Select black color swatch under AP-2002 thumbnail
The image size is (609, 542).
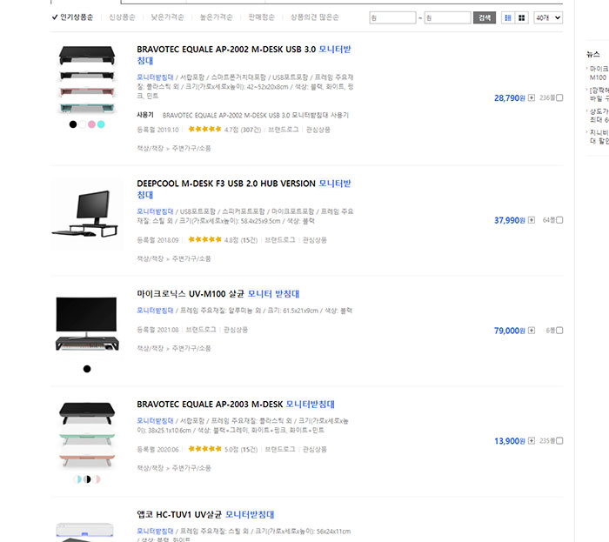(72, 124)
